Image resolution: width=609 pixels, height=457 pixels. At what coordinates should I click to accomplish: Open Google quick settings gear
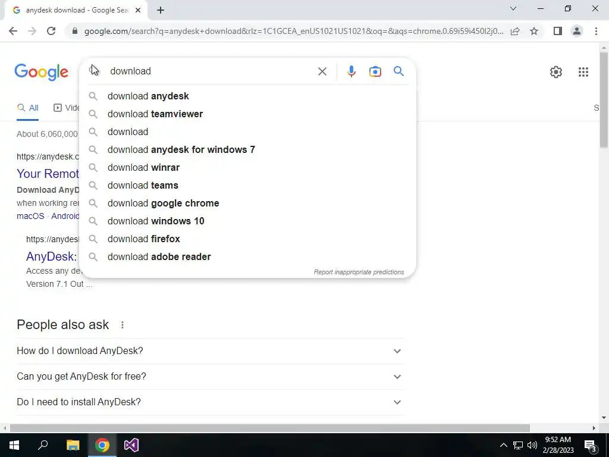pos(556,72)
